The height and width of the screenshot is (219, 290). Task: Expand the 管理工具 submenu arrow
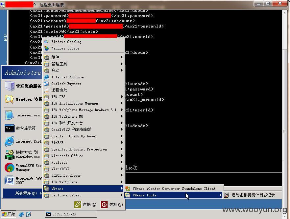[122, 64]
